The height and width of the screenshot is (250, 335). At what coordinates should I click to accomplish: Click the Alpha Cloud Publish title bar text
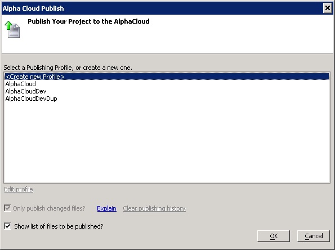[x=33, y=8]
